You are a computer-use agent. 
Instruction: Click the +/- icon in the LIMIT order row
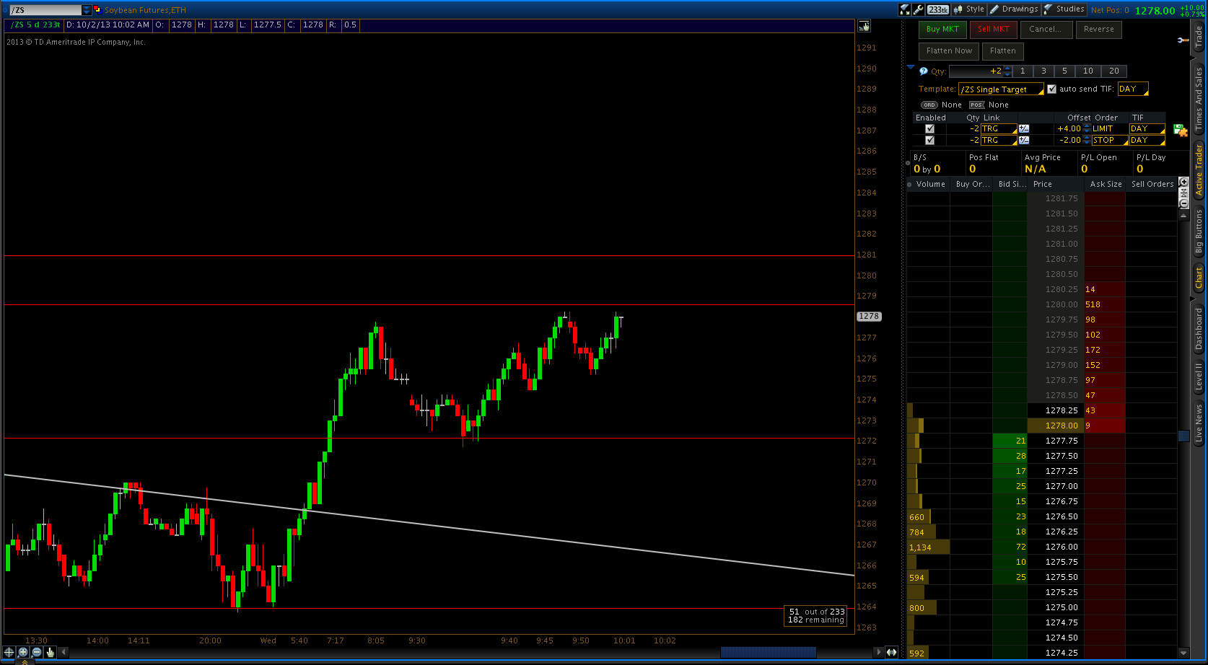(1024, 129)
